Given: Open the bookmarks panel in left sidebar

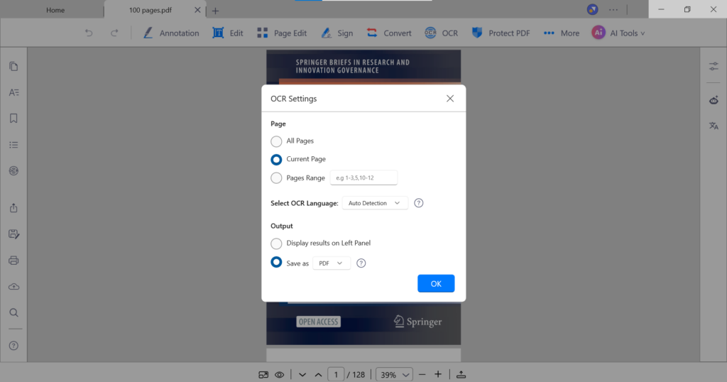Looking at the screenshot, I should pos(13,119).
